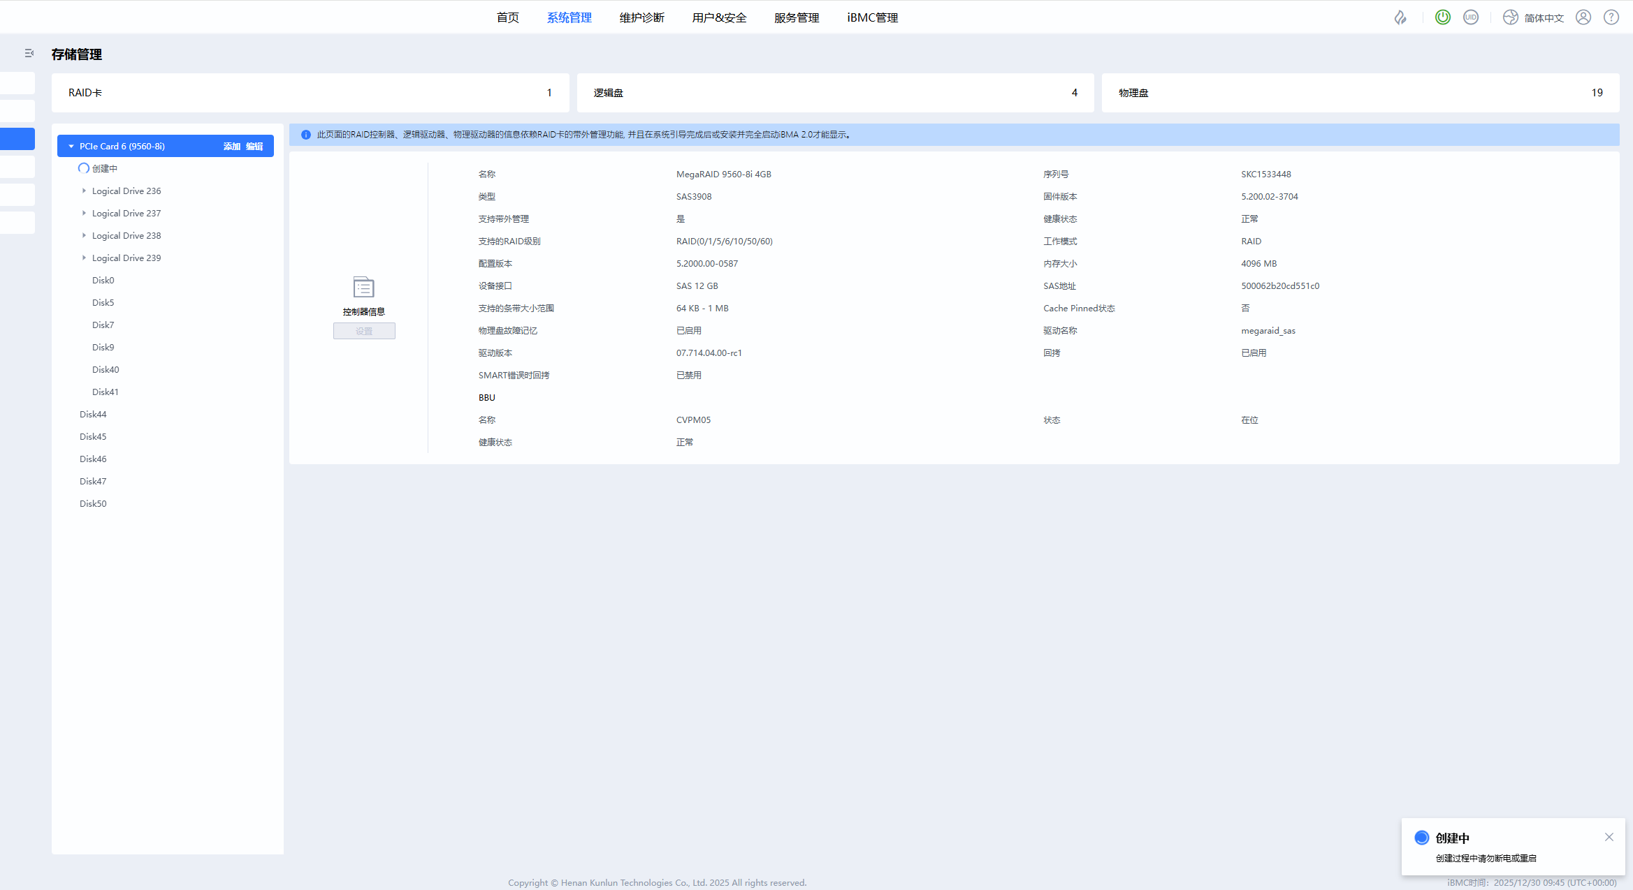1633x890 pixels.
Task: Click the blue info icon in banner
Action: [305, 135]
